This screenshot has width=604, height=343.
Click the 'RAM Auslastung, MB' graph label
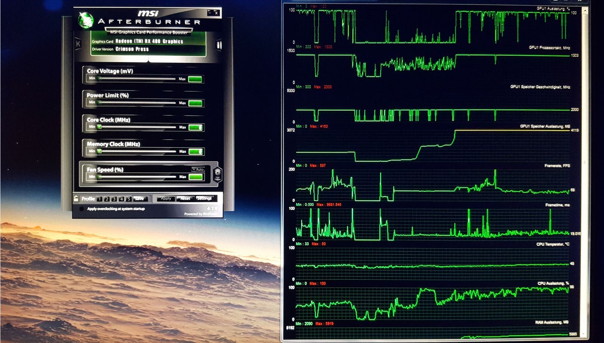click(552, 322)
